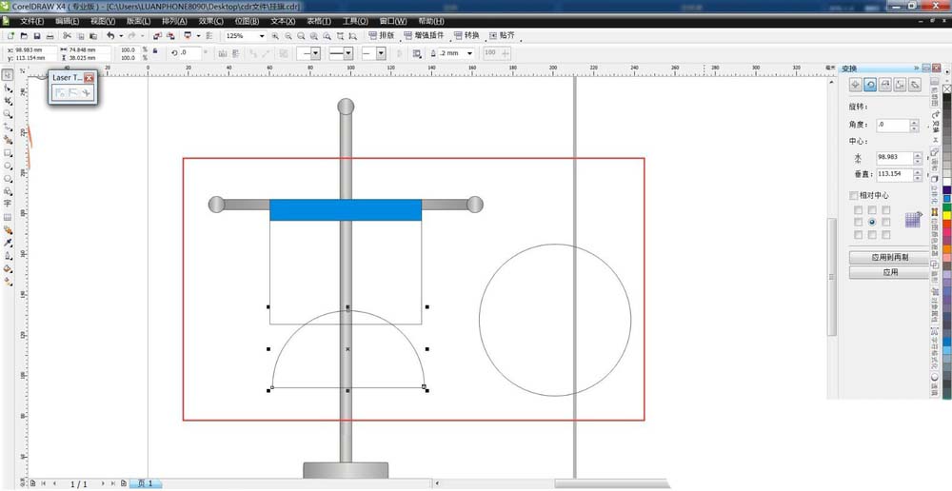Select the Text tool in toolbox
Image resolution: width=952 pixels, height=491 pixels.
tap(8, 204)
